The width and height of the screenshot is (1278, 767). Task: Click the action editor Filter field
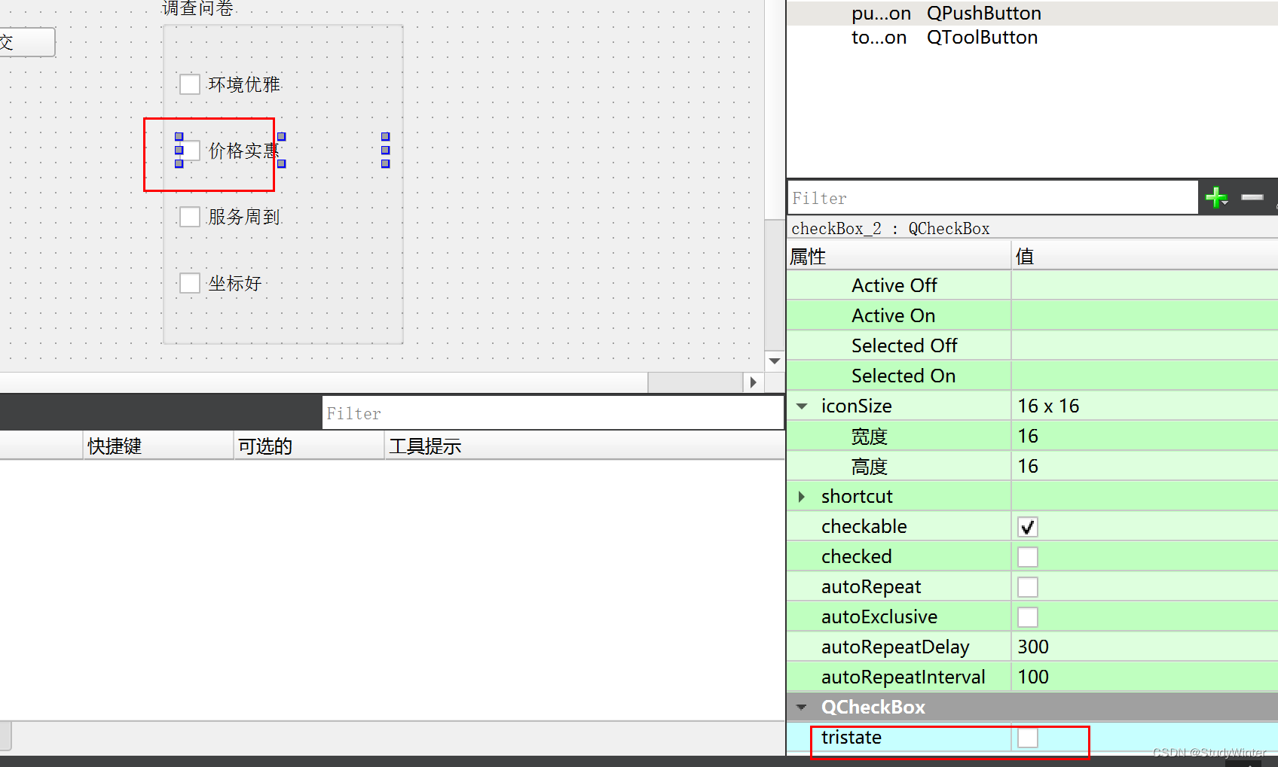[553, 413]
